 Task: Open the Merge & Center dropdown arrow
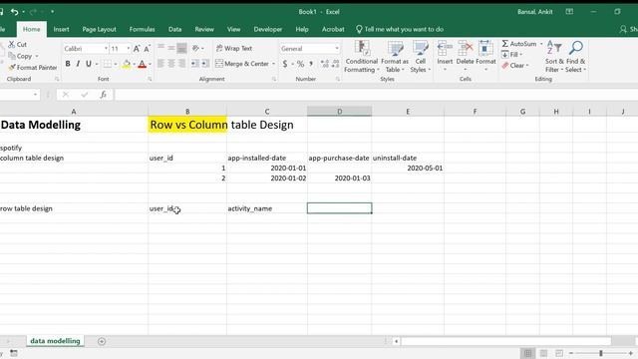tap(273, 64)
